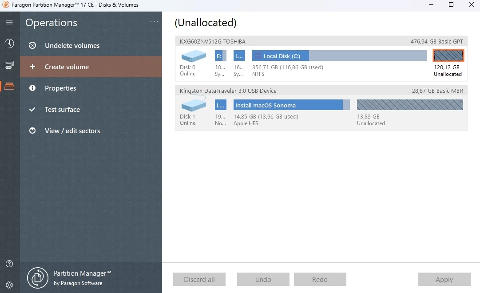480x293 pixels.
Task: Click the 28,87 GB Basic MBR label
Action: pyautogui.click(x=437, y=91)
